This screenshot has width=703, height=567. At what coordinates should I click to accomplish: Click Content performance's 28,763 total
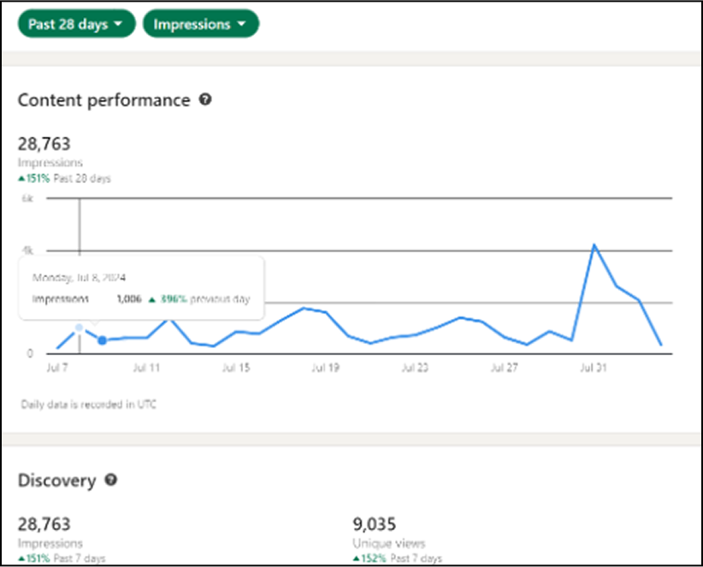44,144
